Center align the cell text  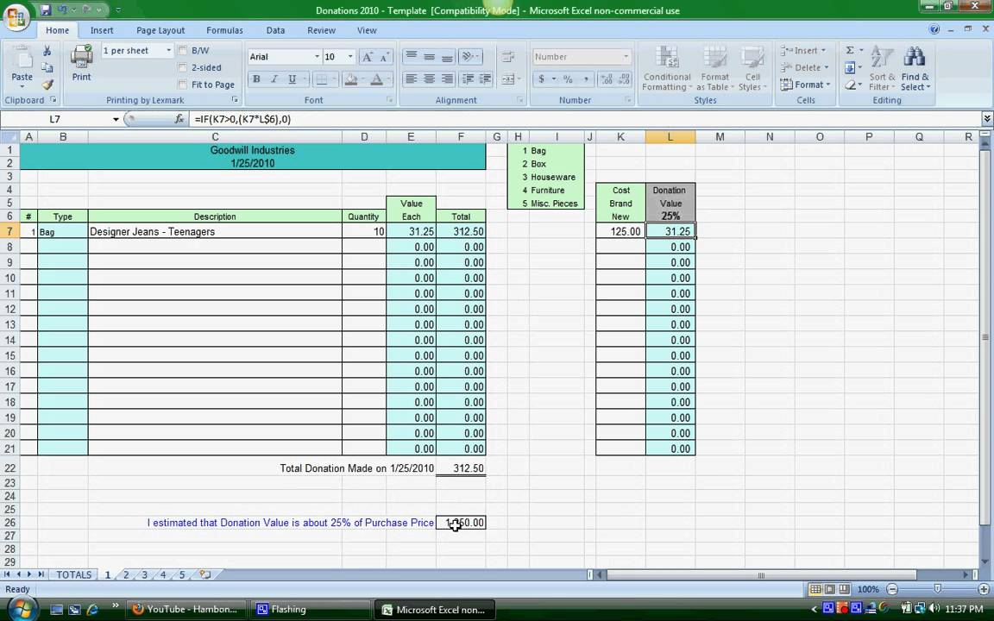tap(429, 79)
